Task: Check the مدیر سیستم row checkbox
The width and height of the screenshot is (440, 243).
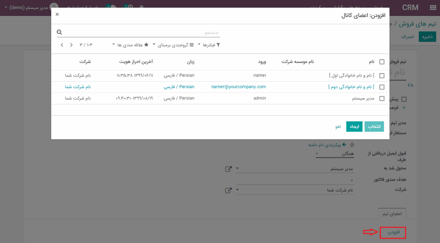Action: 382,99
